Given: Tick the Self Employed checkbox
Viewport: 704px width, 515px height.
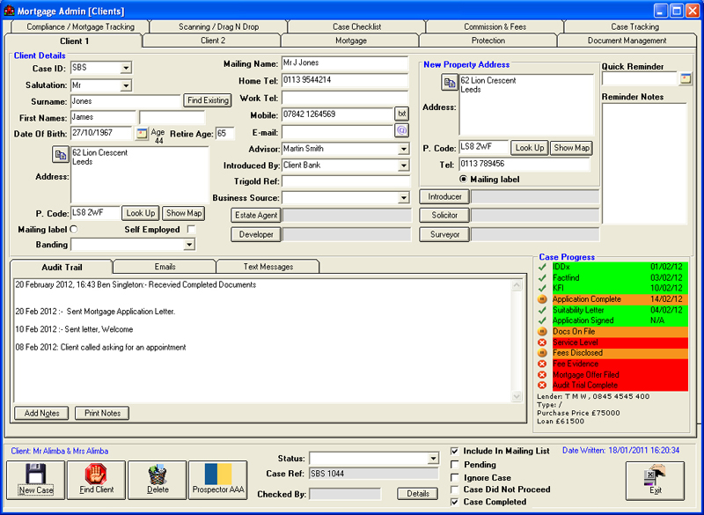Looking at the screenshot, I should click(191, 230).
